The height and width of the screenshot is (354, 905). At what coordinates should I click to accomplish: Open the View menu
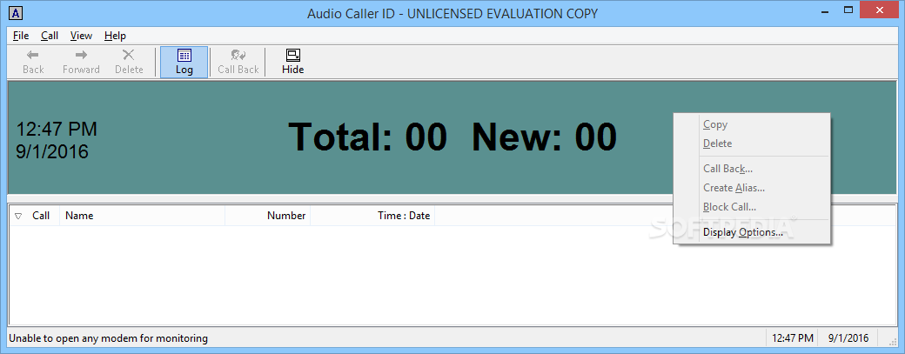tap(81, 36)
